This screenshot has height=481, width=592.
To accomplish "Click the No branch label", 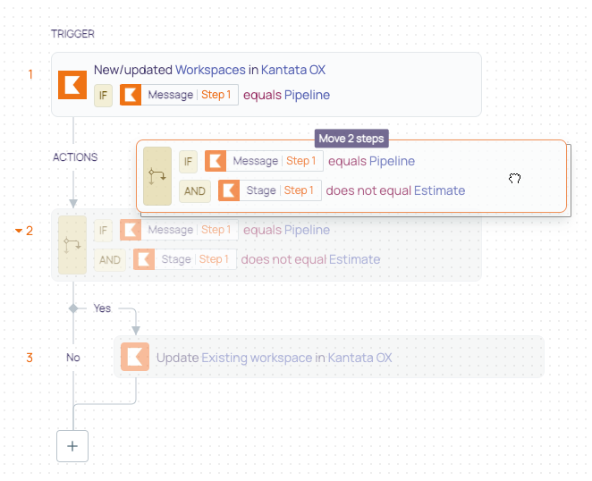I will 73,358.
